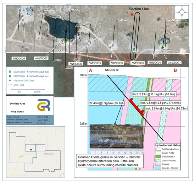Click the NMDD002 green collar marker
195x181 pixels.
pos(66,42)
